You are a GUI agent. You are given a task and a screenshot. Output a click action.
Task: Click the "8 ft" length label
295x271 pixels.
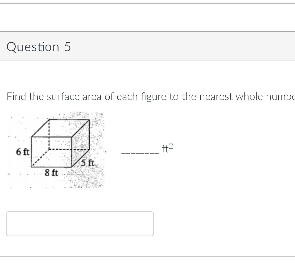(51, 173)
